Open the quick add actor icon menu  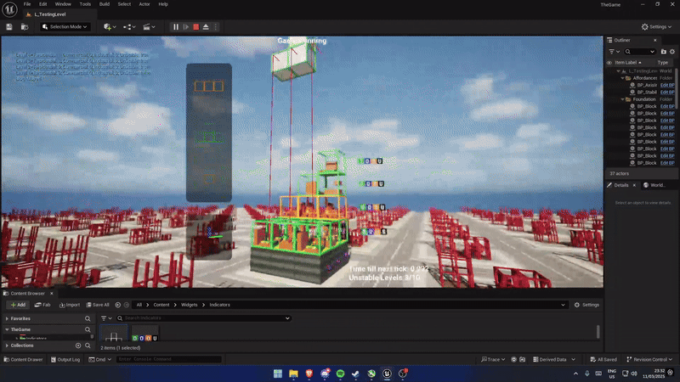click(x=108, y=26)
